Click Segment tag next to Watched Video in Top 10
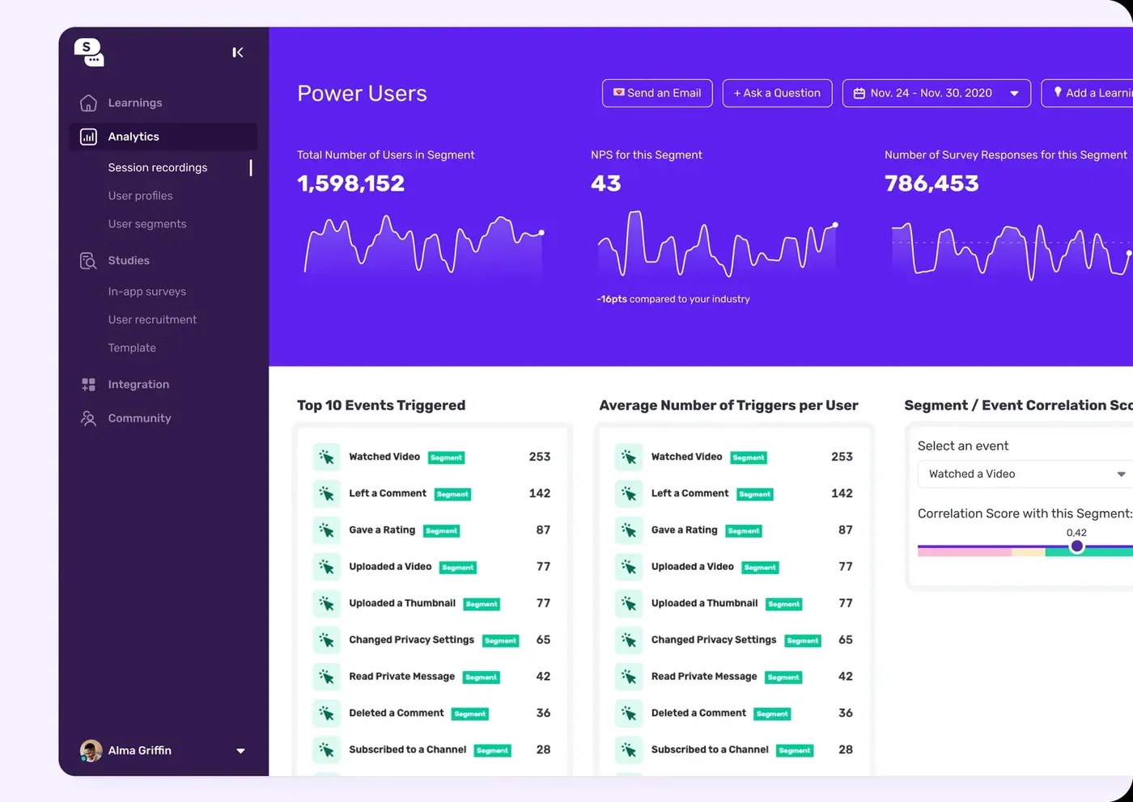Image resolution: width=1133 pixels, height=802 pixels. point(446,458)
